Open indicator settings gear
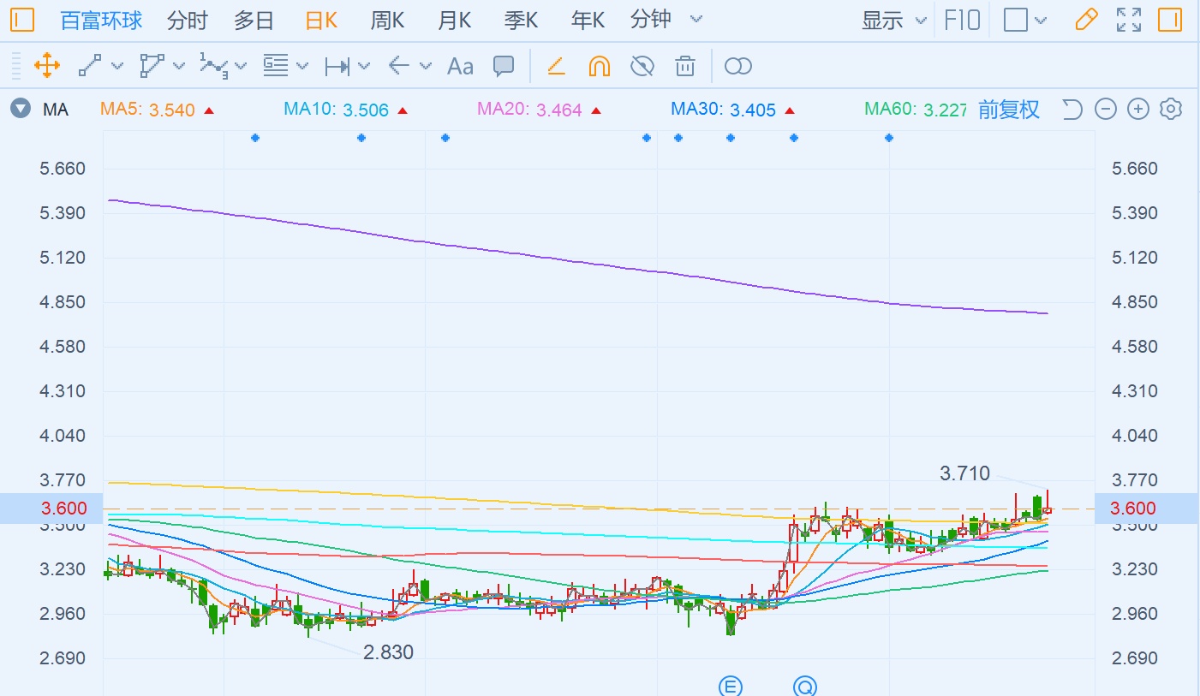This screenshot has height=696, width=1200. 1171,109
